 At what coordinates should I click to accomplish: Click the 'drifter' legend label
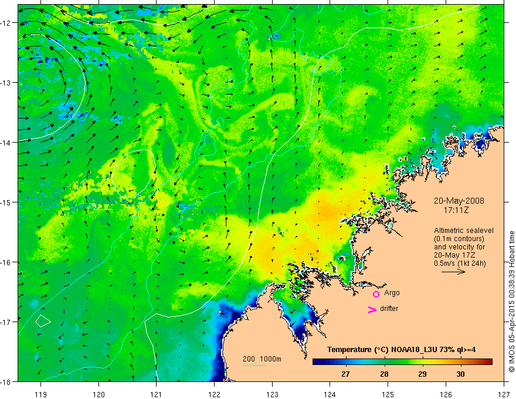pos(389,309)
